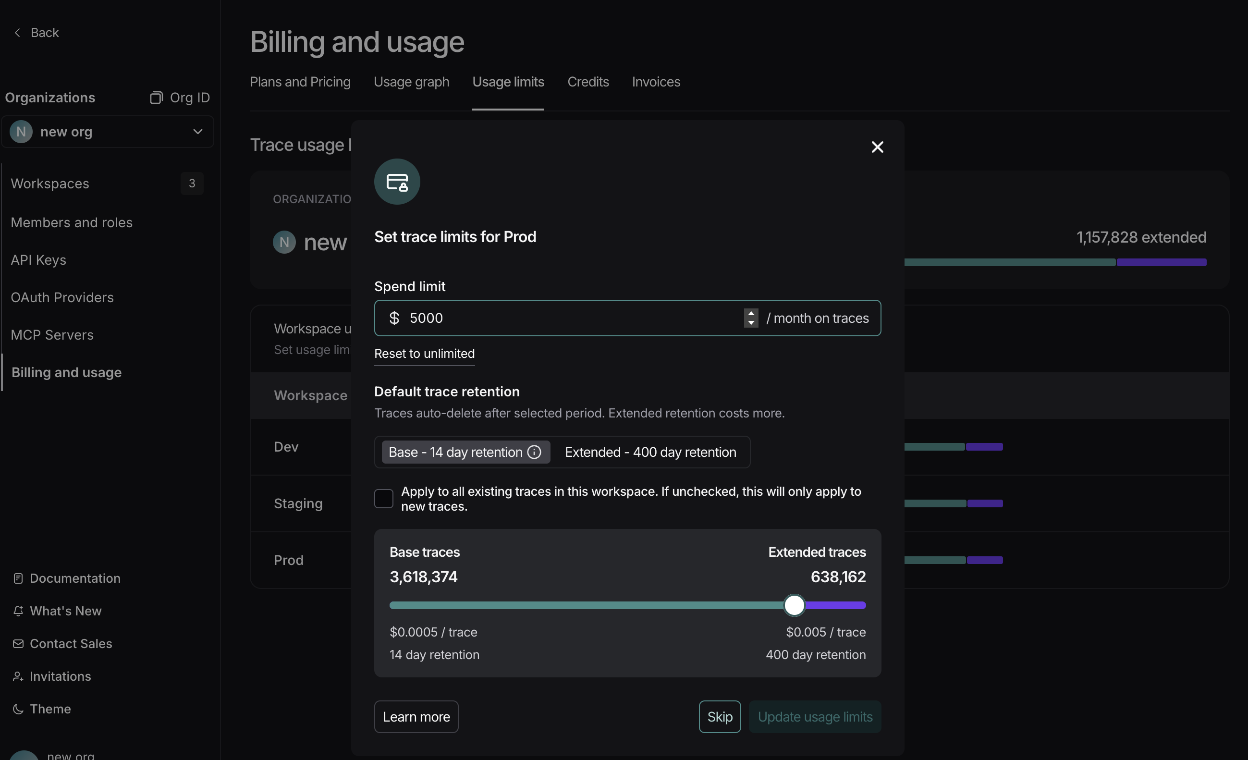
Task: Switch to the Usage graph tab
Action: 411,82
